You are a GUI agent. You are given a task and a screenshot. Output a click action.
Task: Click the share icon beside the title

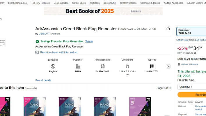[168, 29]
